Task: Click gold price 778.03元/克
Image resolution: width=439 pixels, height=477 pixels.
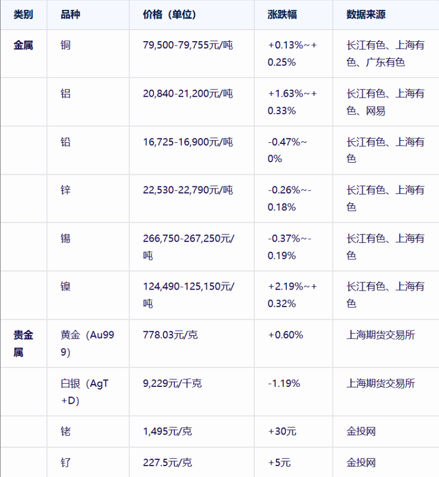Action: [171, 335]
